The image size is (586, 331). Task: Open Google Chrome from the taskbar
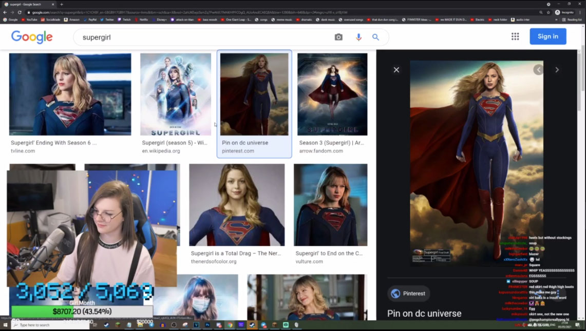230,325
